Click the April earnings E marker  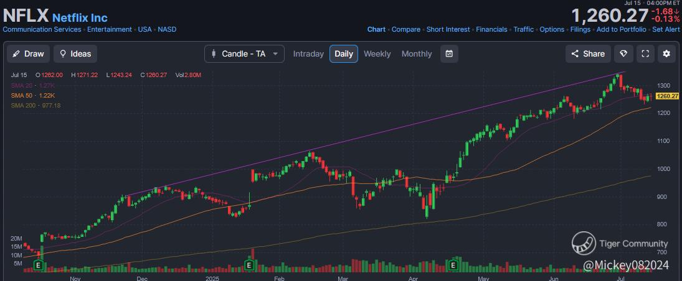(453, 265)
